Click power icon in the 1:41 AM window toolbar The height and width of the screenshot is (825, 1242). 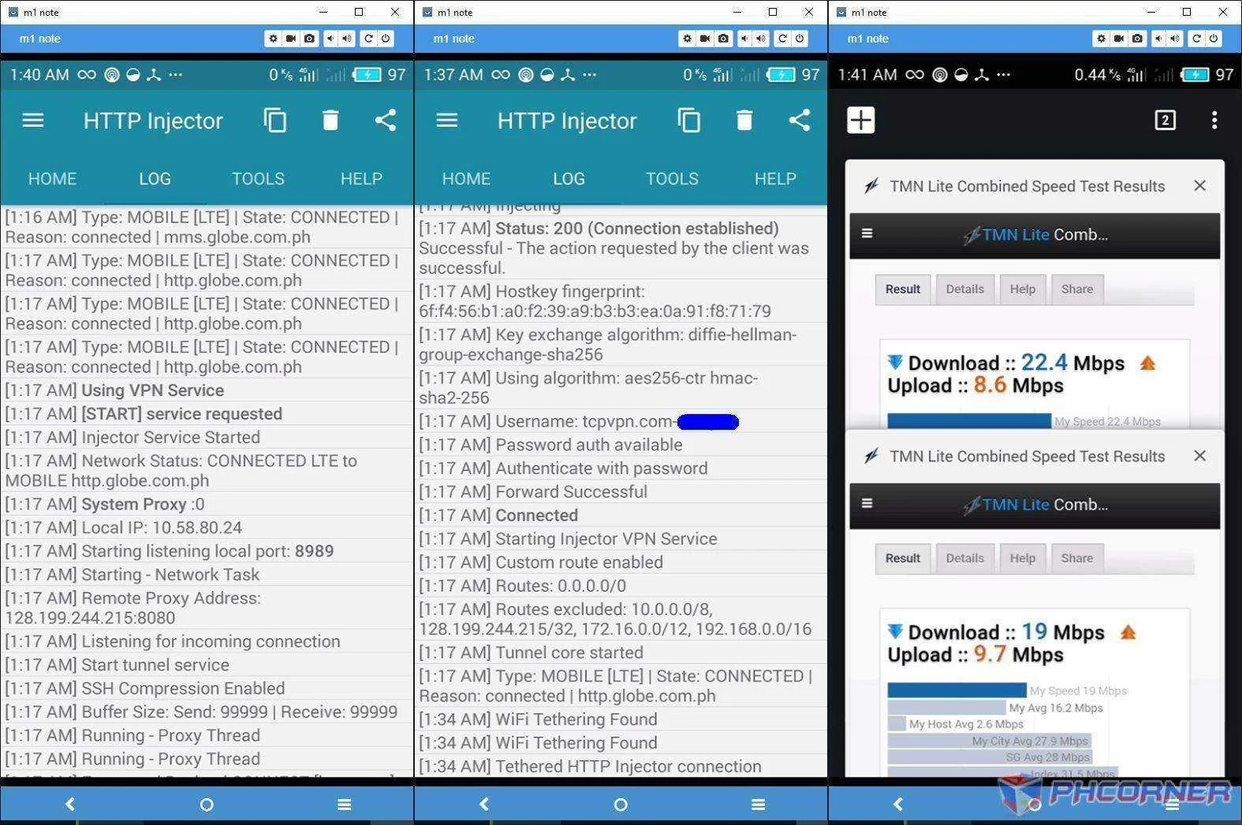[1214, 38]
